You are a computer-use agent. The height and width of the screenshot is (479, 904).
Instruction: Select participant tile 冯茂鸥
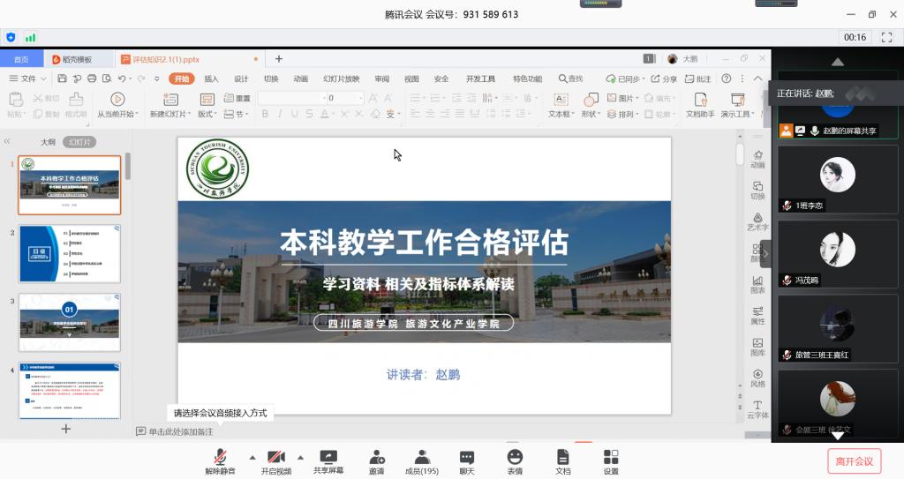[x=837, y=254]
